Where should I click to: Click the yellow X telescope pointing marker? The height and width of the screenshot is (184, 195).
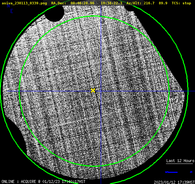tap(93, 90)
